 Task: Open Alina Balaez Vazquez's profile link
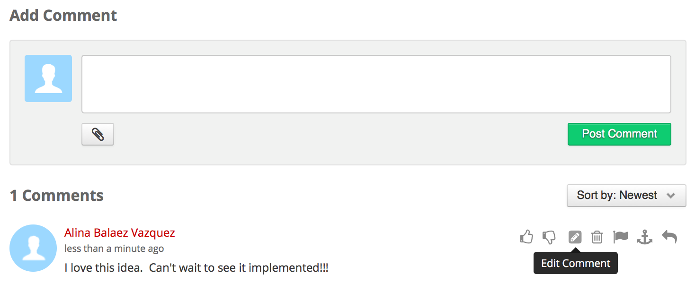click(x=120, y=233)
